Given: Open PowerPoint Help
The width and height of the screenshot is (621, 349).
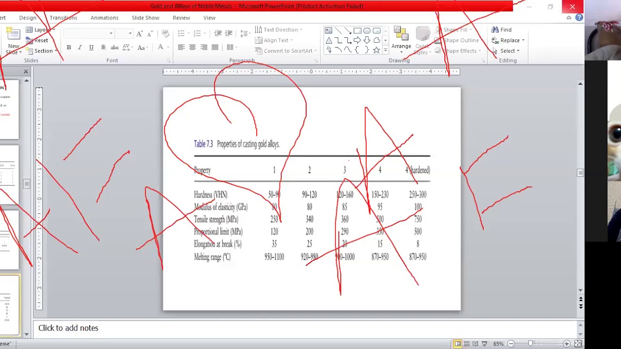Looking at the screenshot, I should pos(579,17).
